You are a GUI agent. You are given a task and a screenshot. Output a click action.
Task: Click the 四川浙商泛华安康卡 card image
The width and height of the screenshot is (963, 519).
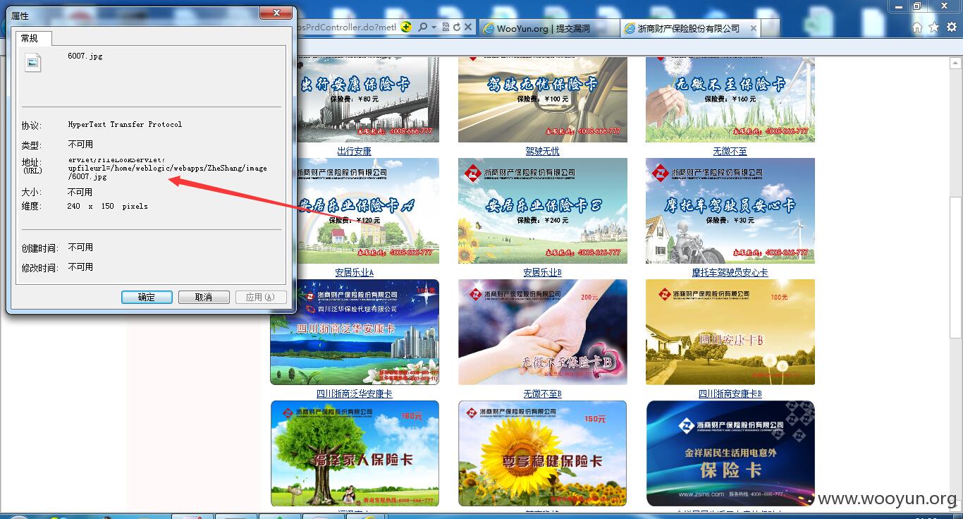tap(355, 332)
